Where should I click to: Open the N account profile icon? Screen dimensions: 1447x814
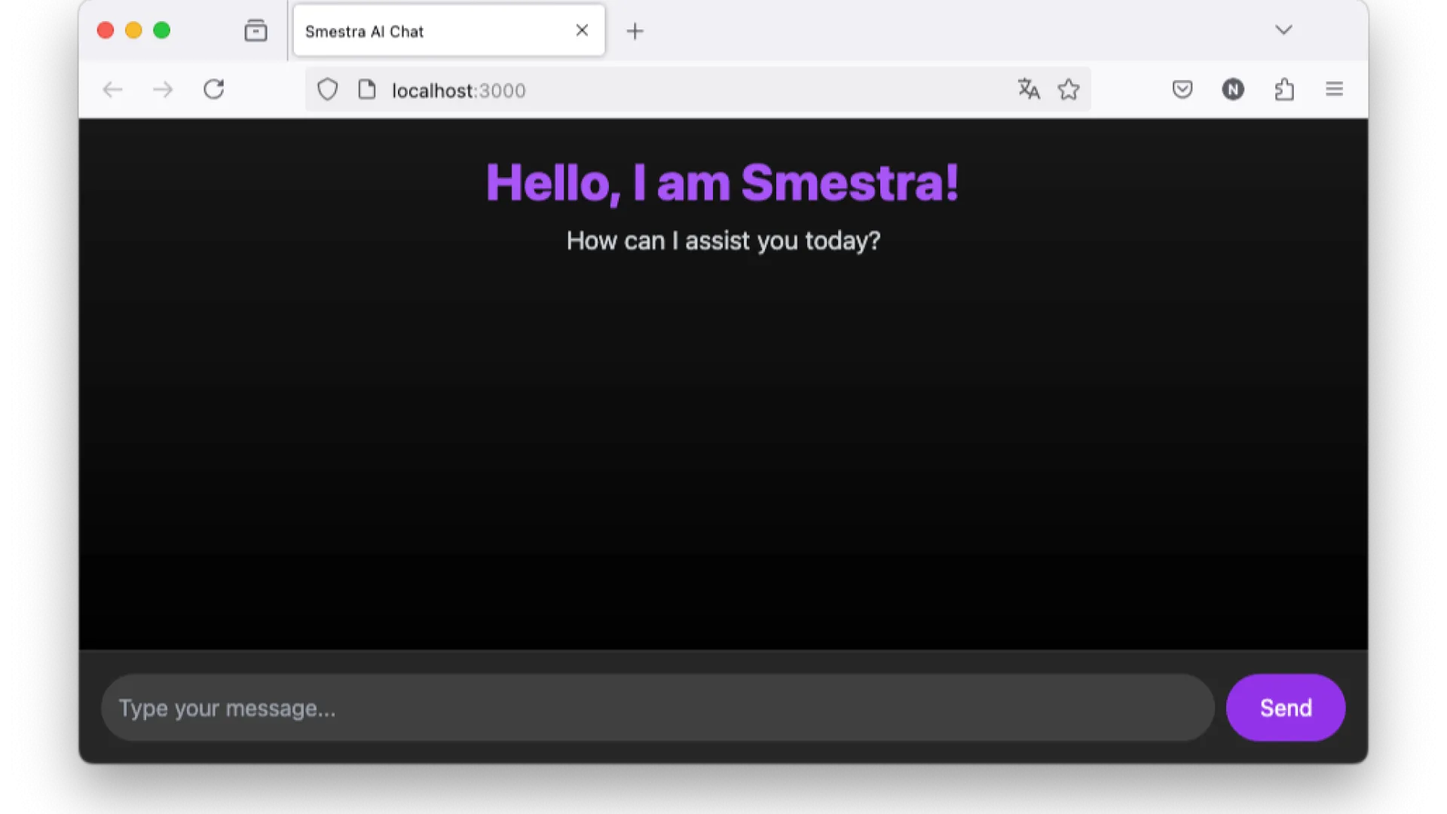(x=1233, y=90)
